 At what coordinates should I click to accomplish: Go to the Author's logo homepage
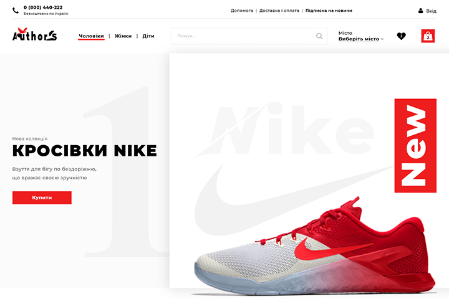point(34,35)
